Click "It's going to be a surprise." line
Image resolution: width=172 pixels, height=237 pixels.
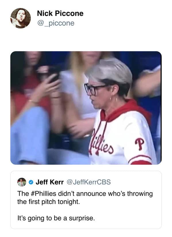tap(56, 218)
